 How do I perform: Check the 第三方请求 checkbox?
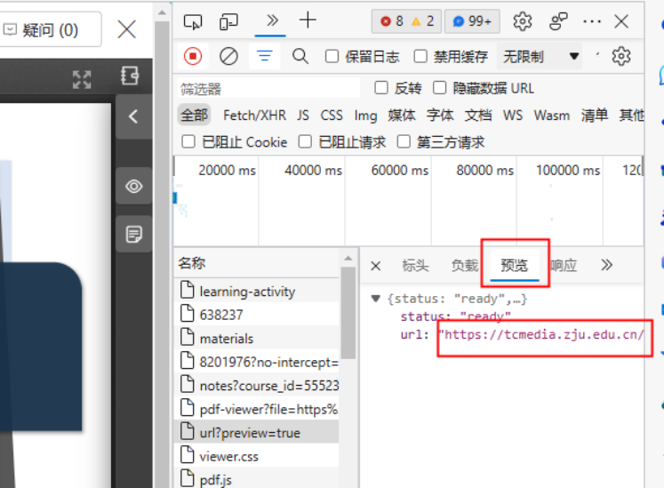point(404,141)
